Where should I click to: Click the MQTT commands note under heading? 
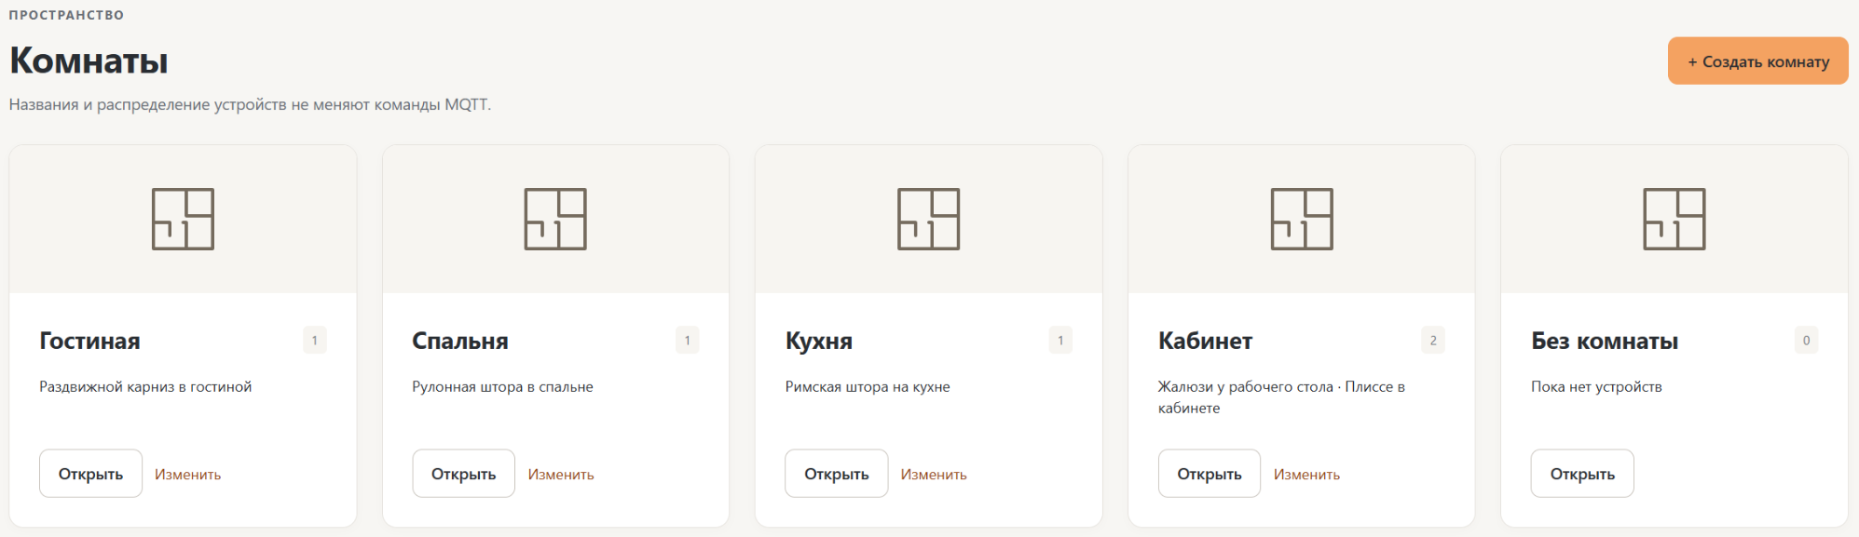click(250, 104)
